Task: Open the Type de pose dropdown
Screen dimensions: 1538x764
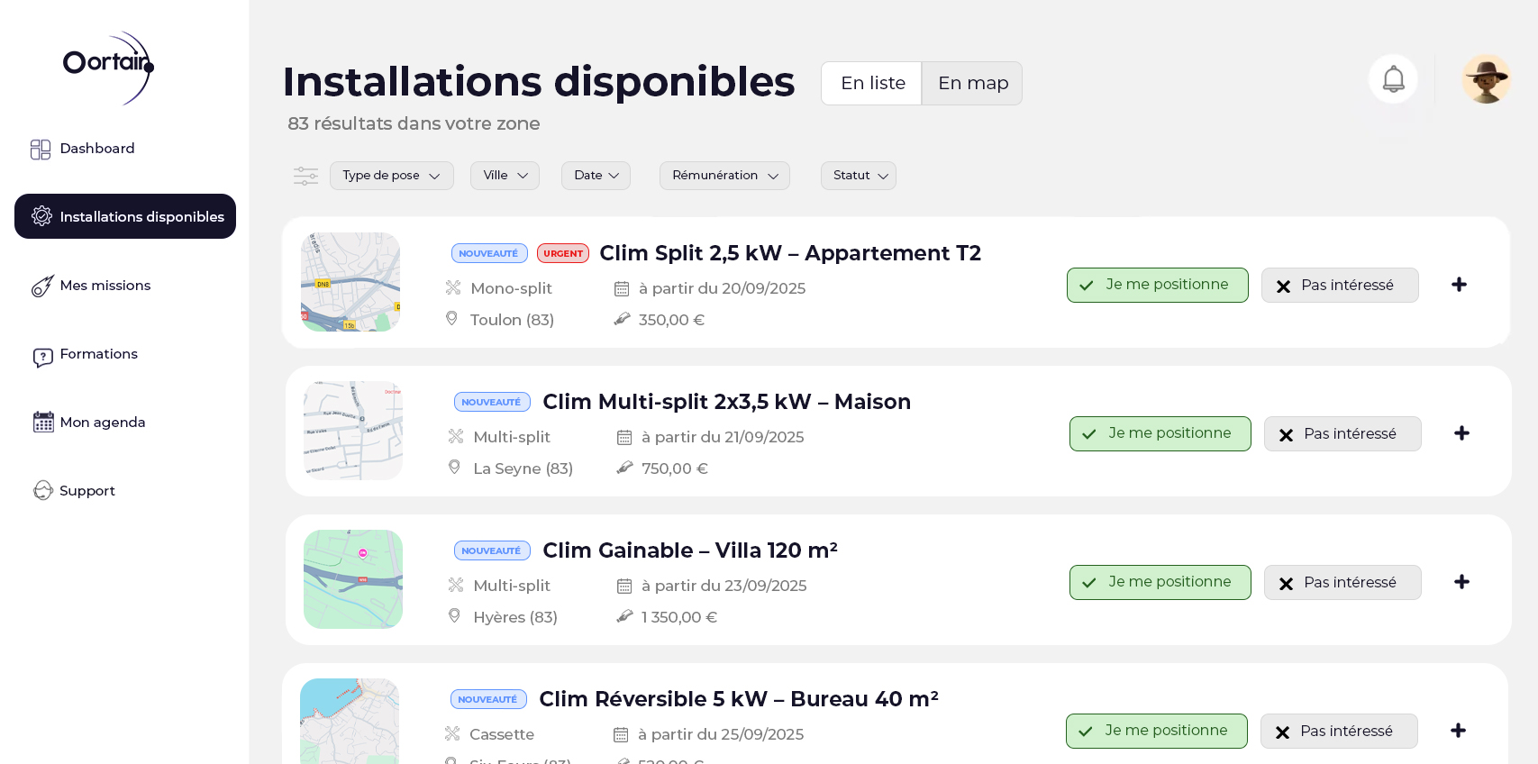Action: 391,176
